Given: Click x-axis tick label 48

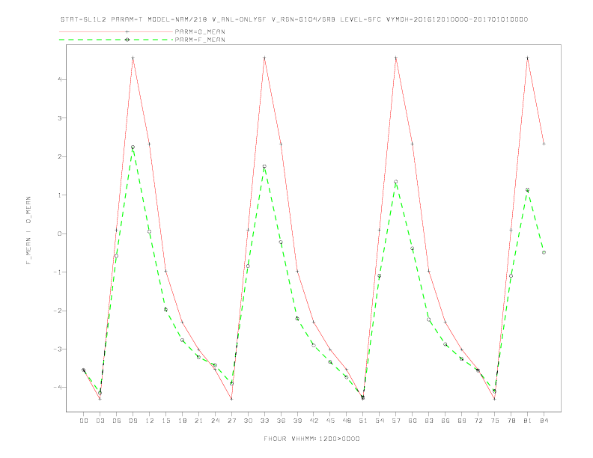Looking at the screenshot, I should [347, 421].
